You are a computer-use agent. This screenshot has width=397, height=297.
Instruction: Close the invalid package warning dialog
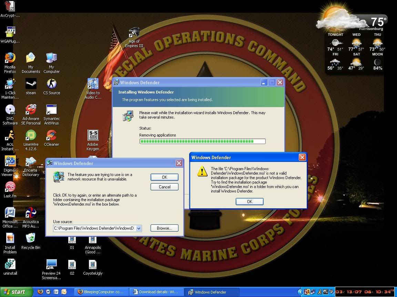pyautogui.click(x=302, y=157)
